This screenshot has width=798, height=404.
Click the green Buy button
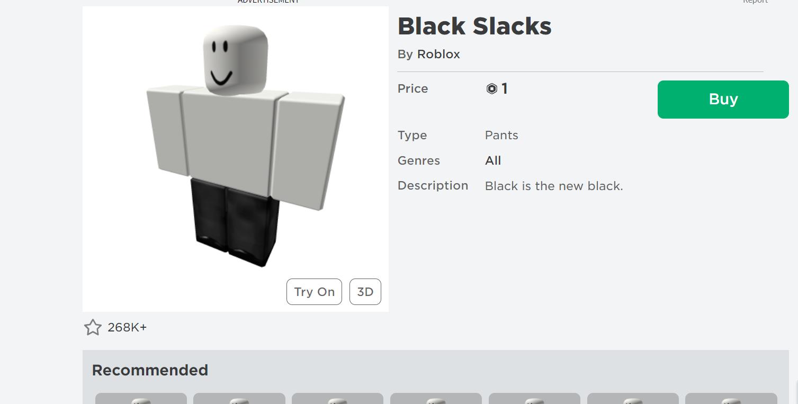[723, 100]
